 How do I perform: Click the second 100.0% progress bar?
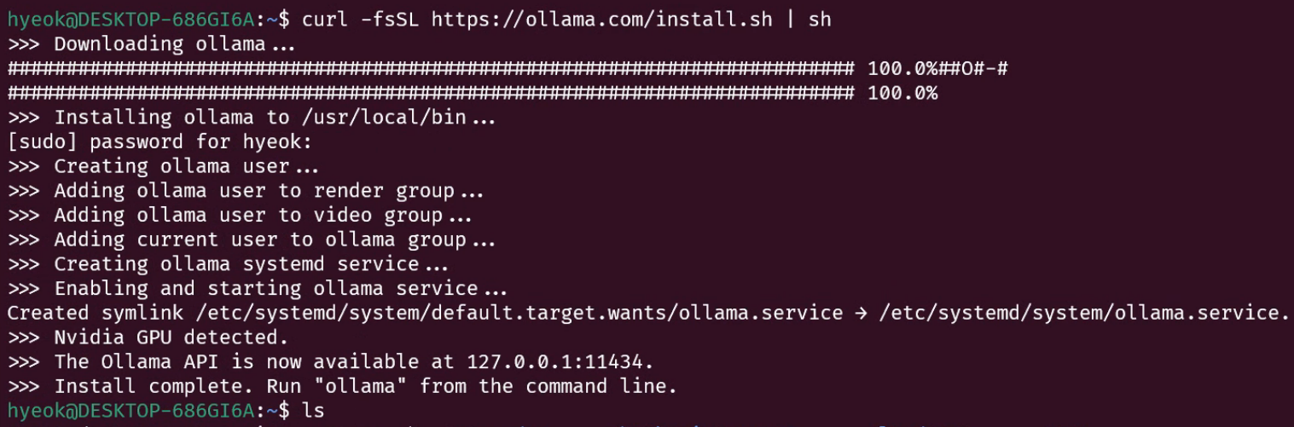point(473,93)
